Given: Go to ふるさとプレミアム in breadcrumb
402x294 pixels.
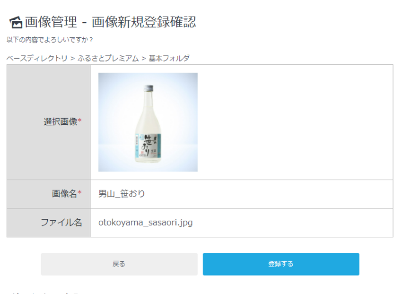Looking at the screenshot, I should click(x=108, y=58).
